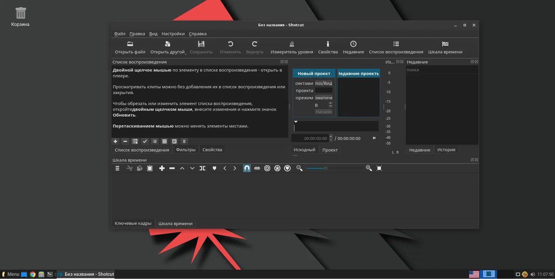Switch playlist to details list view
Image resolution: width=555 pixels, height=279 pixels.
[x=155, y=141]
